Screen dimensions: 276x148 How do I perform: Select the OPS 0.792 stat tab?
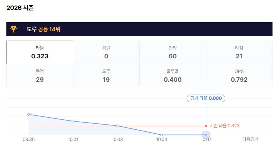pyautogui.click(x=239, y=76)
